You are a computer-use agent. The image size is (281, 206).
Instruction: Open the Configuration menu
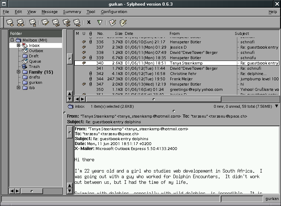[114, 12]
